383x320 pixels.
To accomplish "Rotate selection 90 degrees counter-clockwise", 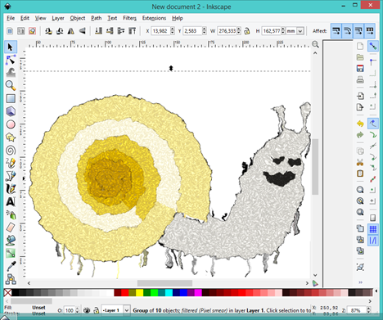I will pyautogui.click(x=48, y=31).
